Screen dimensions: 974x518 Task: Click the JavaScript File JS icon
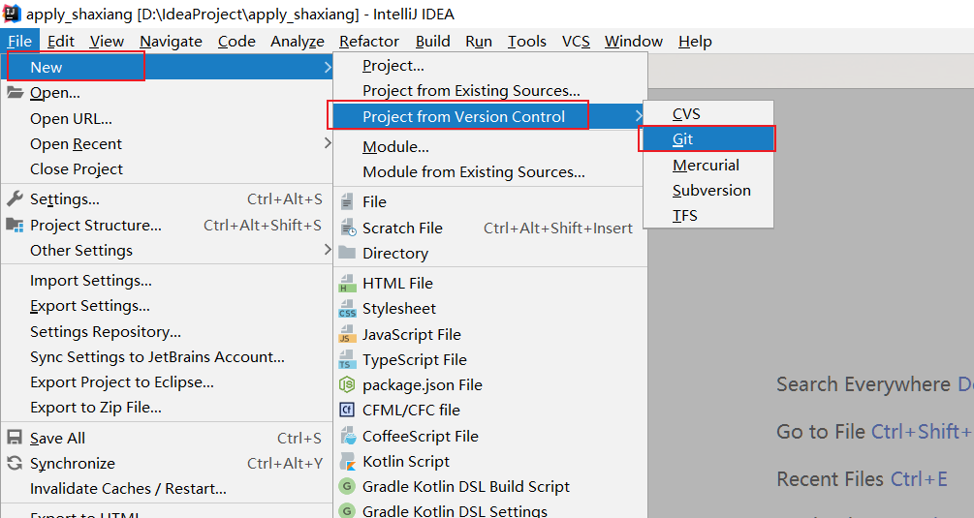point(347,334)
